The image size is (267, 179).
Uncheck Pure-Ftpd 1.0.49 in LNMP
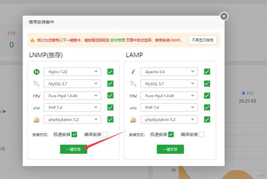pos(110,95)
